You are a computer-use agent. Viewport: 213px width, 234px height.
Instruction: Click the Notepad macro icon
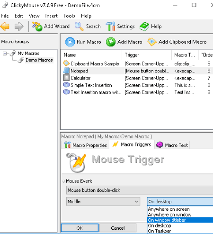coord(66,71)
